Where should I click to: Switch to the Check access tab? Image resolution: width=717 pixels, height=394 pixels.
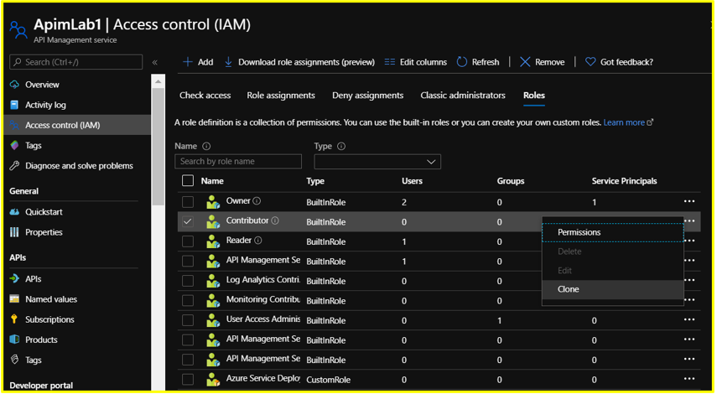coord(205,95)
